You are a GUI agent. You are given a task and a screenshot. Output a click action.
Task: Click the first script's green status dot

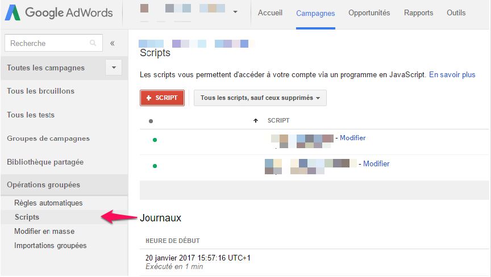155,140
